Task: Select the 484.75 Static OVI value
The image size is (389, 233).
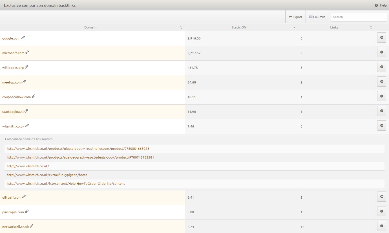Action: (193, 68)
